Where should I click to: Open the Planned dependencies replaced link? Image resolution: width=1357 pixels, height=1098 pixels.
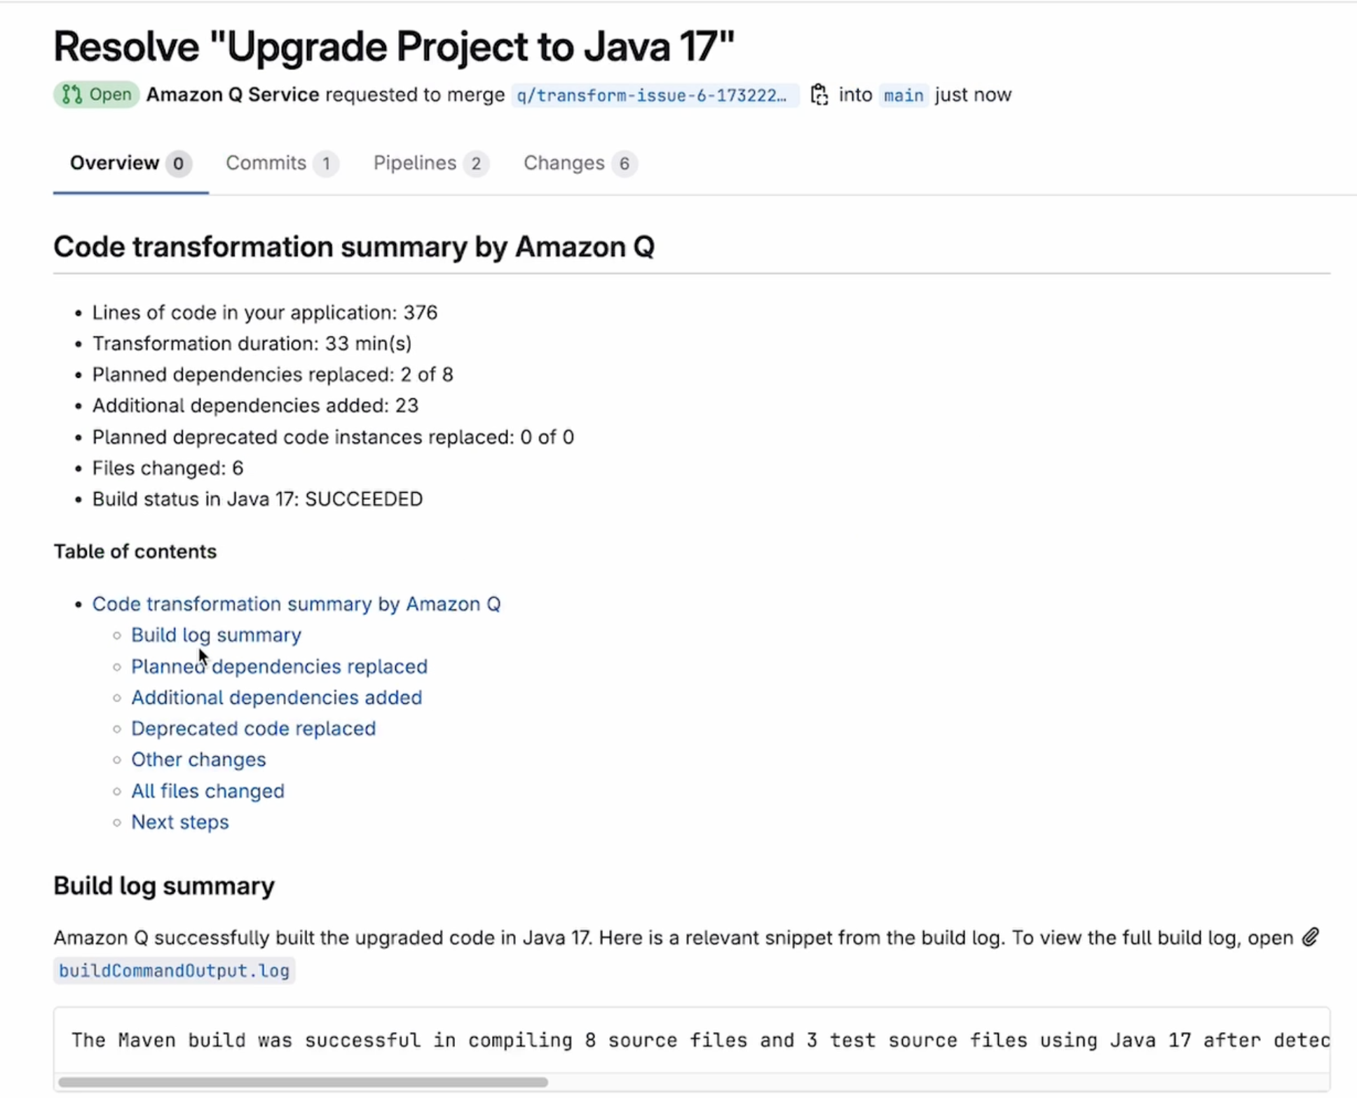[x=279, y=666]
